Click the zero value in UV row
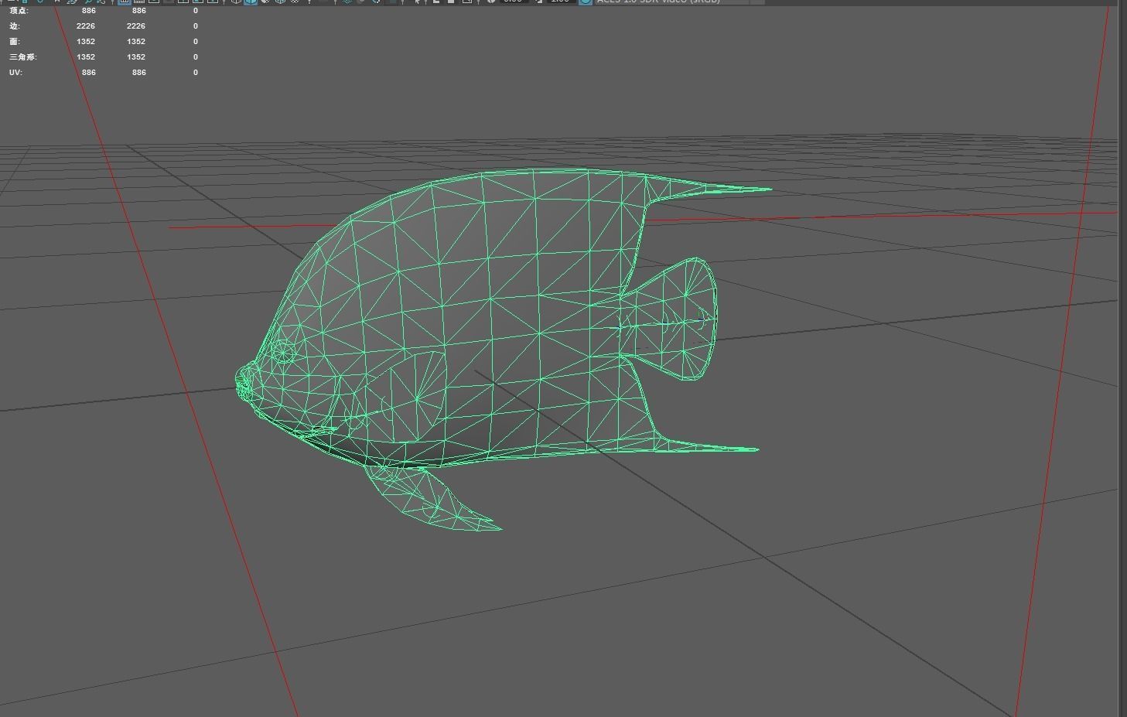This screenshot has width=1127, height=717. point(196,73)
